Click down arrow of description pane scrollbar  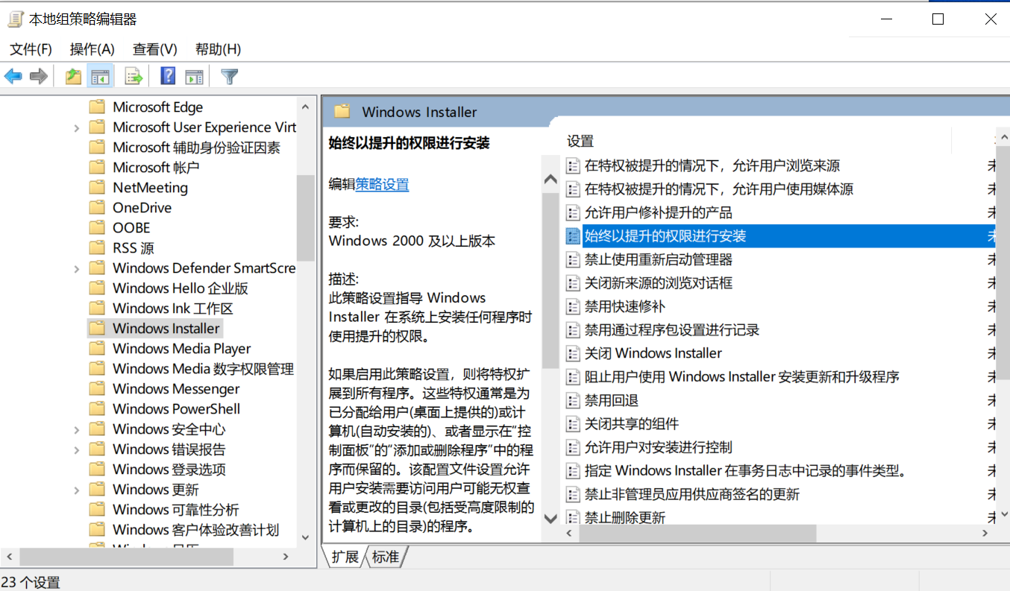click(x=551, y=519)
